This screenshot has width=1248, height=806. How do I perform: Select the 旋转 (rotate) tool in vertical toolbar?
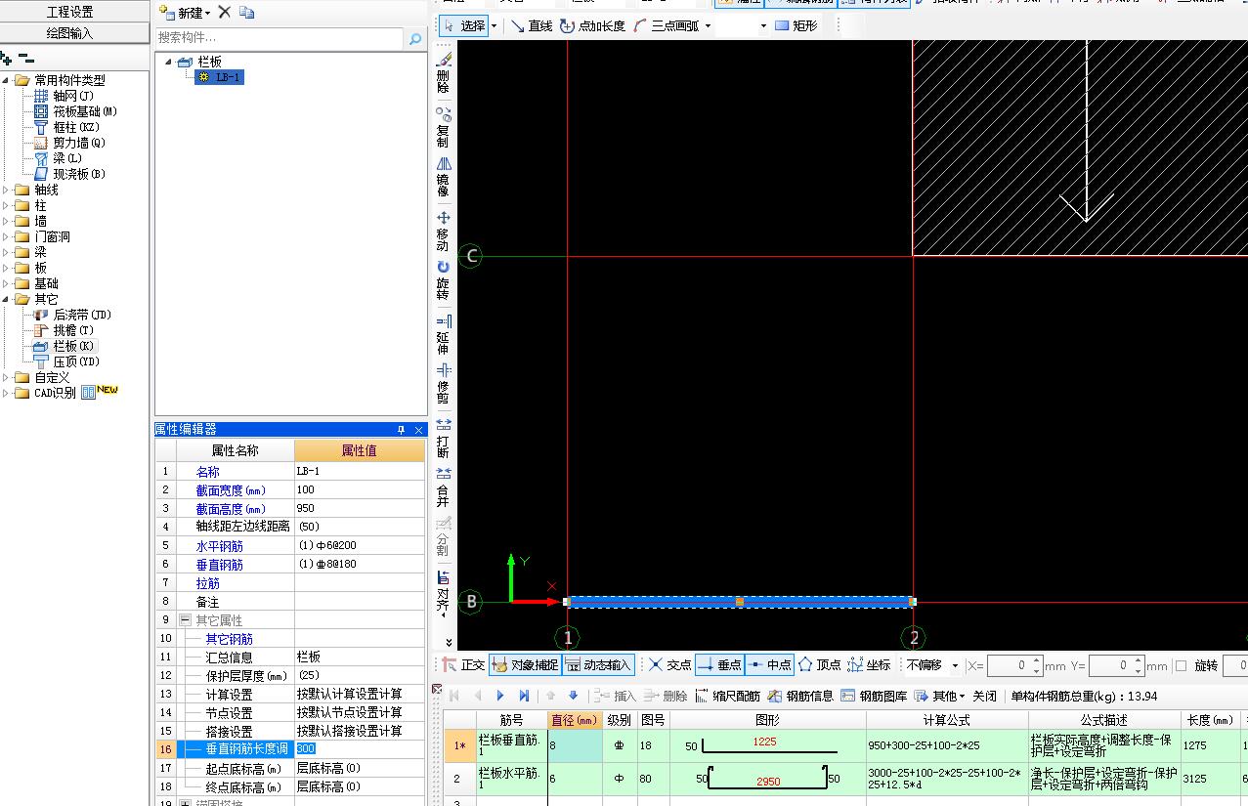pyautogui.click(x=443, y=280)
